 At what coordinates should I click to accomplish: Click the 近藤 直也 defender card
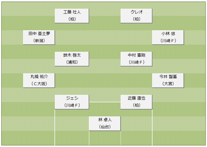click(x=136, y=102)
